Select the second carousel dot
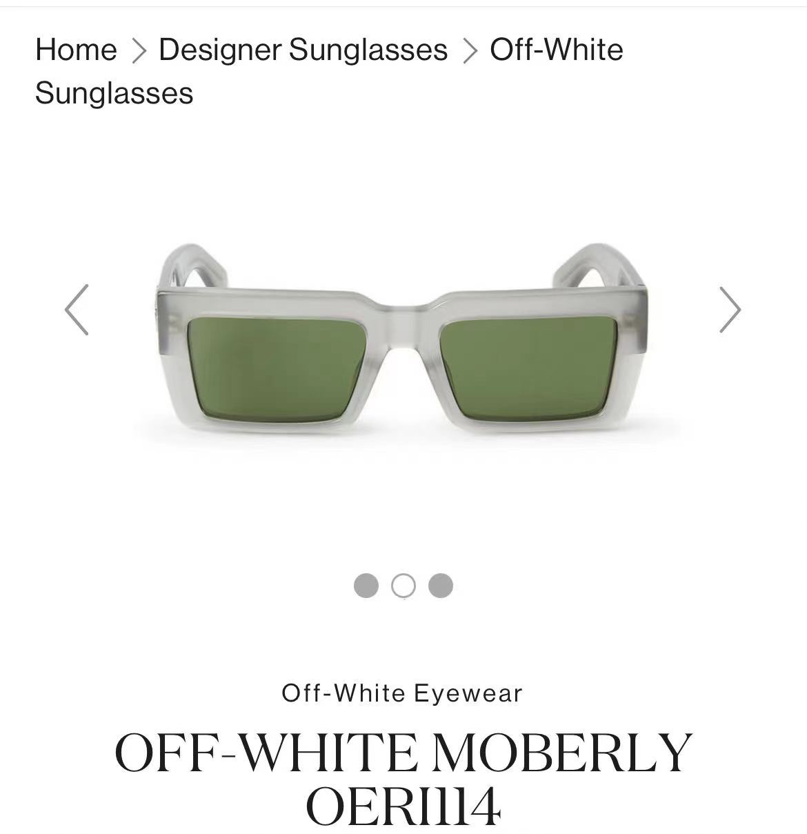 click(x=403, y=586)
